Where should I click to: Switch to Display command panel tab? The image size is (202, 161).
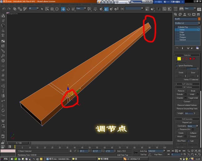194,14
